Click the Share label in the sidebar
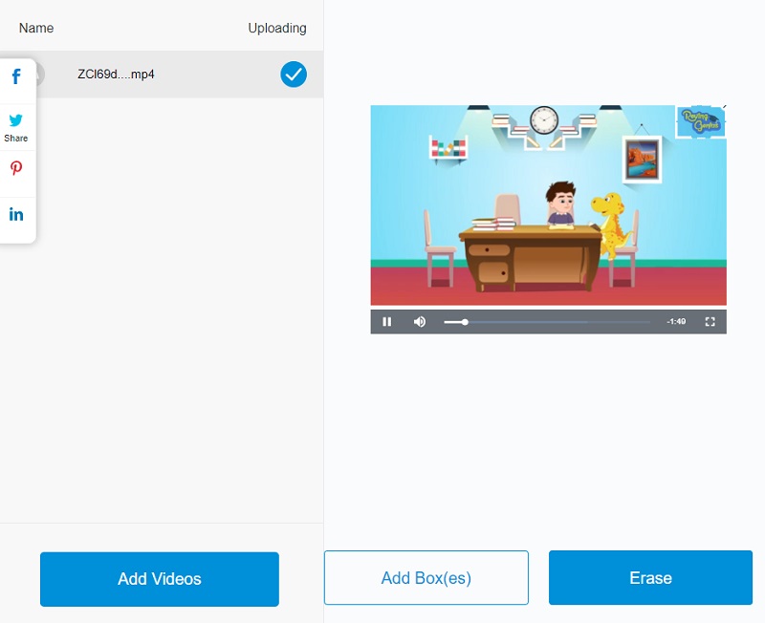 [16, 137]
